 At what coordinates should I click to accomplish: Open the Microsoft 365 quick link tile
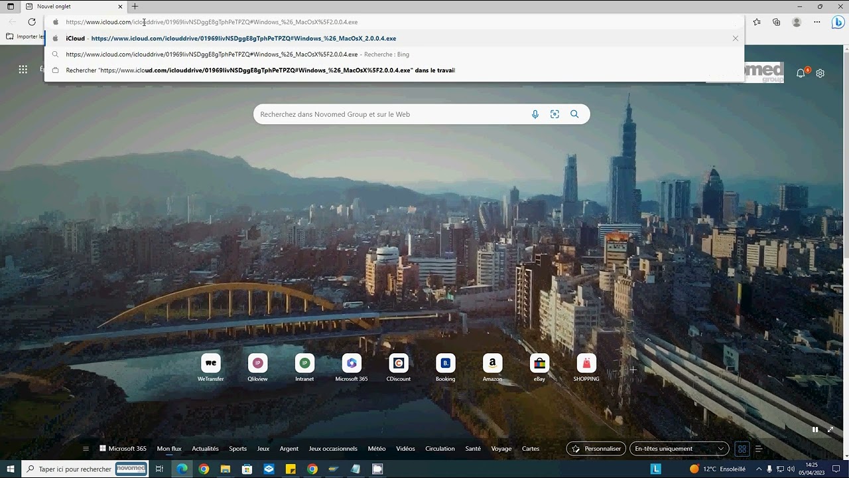pos(352,368)
